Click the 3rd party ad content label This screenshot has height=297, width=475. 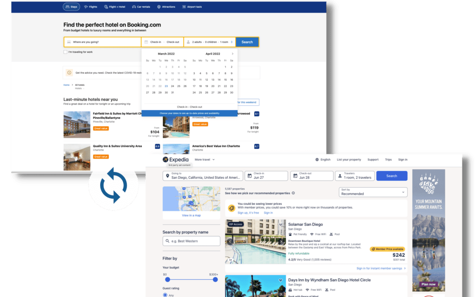pyautogui.click(x=180, y=165)
